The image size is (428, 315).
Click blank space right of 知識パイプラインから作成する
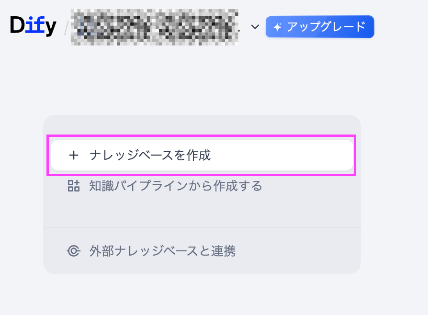tap(311, 186)
